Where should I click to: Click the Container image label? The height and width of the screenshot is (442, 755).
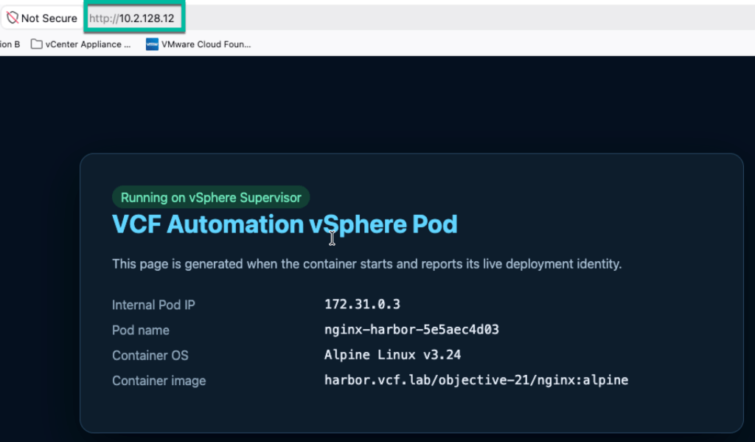coord(159,381)
